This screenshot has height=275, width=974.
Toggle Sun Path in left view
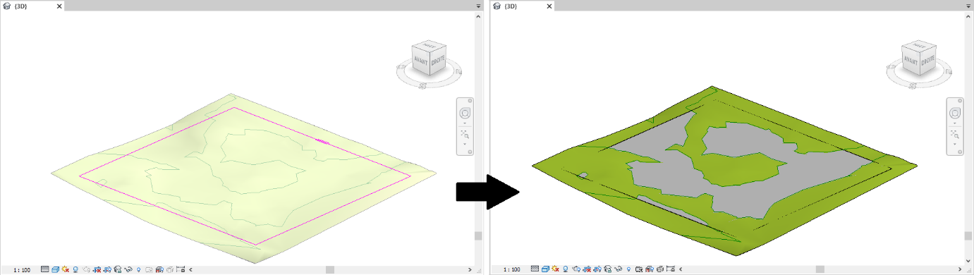65,269
